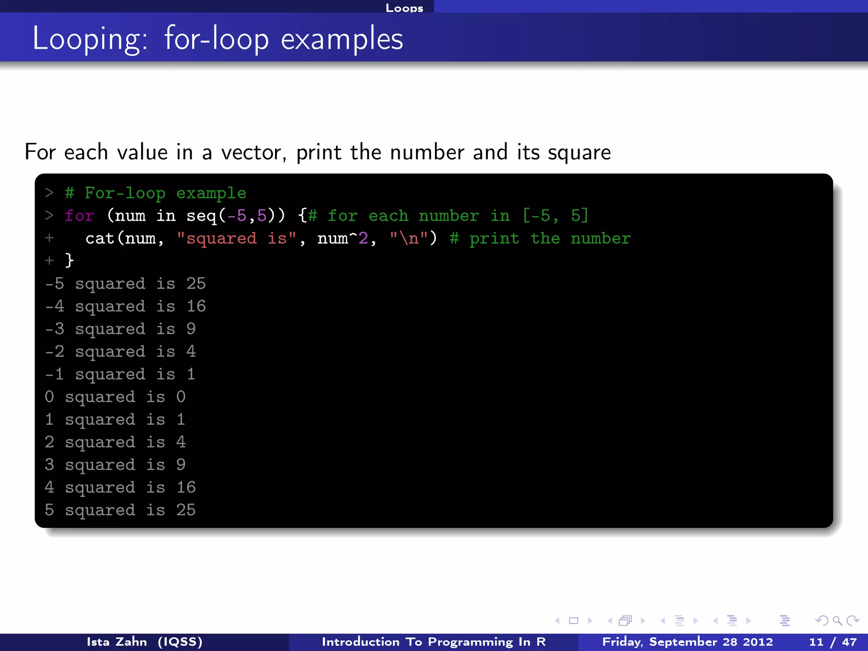Viewport: 868px width, 651px height.
Task: Click output line '5 squared is 25'
Action: (120, 510)
